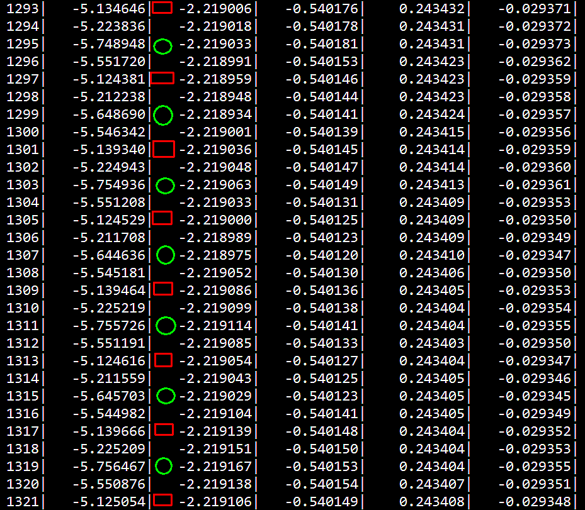585x510 pixels.
Task: Select the red rectangle on row 1313
Action: (163, 359)
